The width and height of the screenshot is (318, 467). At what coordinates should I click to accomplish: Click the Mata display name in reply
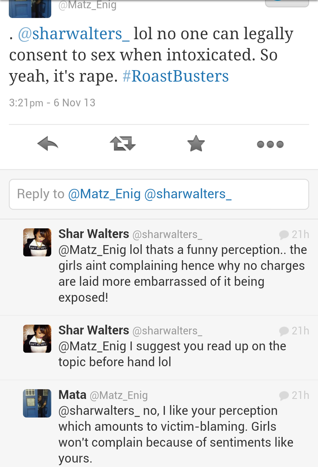tap(72, 395)
